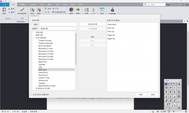The height and width of the screenshot is (113, 189).
Task: Select Timpani [with key] in list
Action: 46,43
